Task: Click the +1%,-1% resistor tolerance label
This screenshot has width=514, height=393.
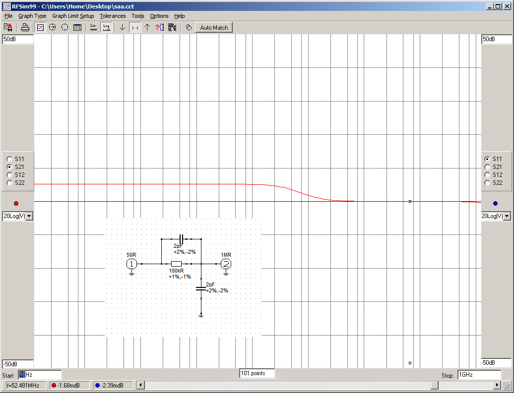Action: 180,277
